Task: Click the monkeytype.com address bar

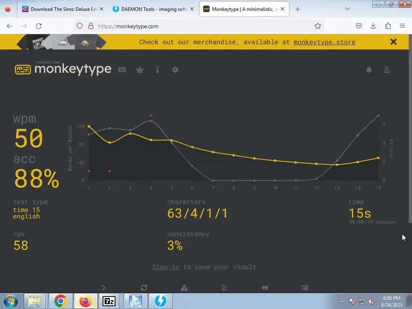Action: (x=200, y=26)
